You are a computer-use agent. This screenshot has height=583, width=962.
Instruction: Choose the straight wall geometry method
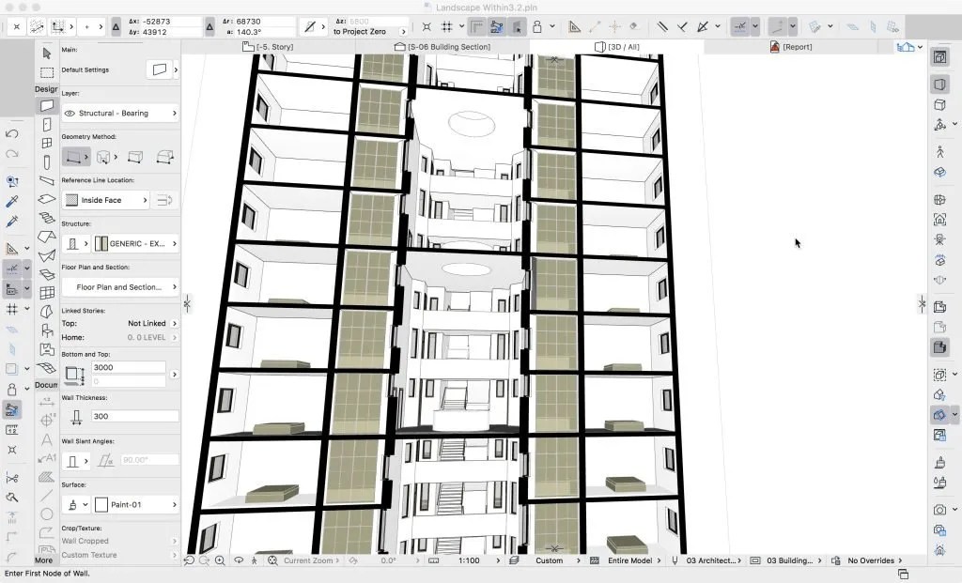tap(73, 157)
